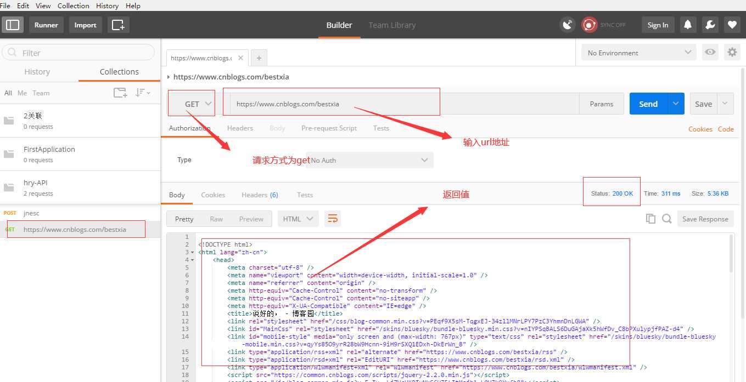The image size is (746, 382).
Task: Open the manage environments gear icon
Action: coord(732,53)
